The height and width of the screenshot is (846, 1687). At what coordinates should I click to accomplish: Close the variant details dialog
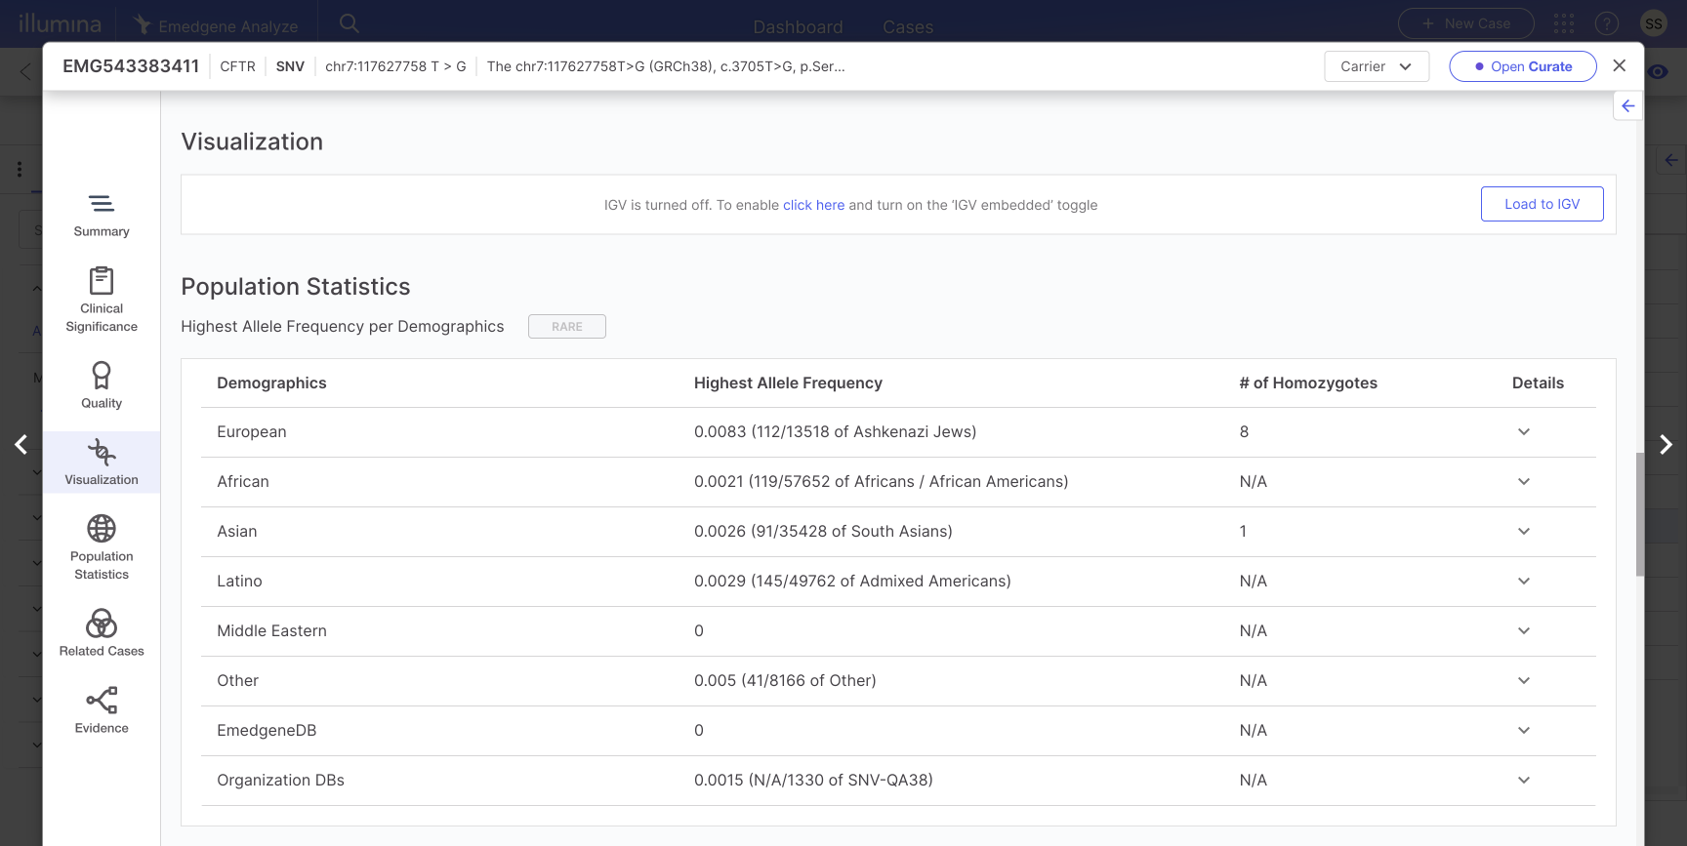click(x=1620, y=65)
